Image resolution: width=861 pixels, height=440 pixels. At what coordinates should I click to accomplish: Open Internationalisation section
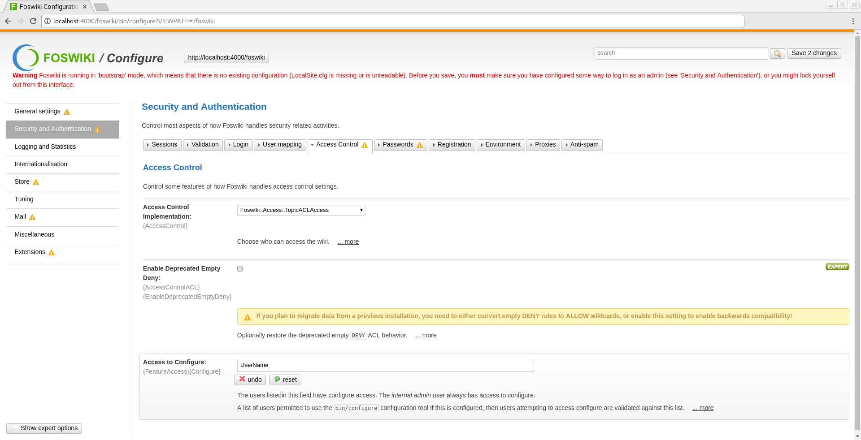(x=63, y=164)
